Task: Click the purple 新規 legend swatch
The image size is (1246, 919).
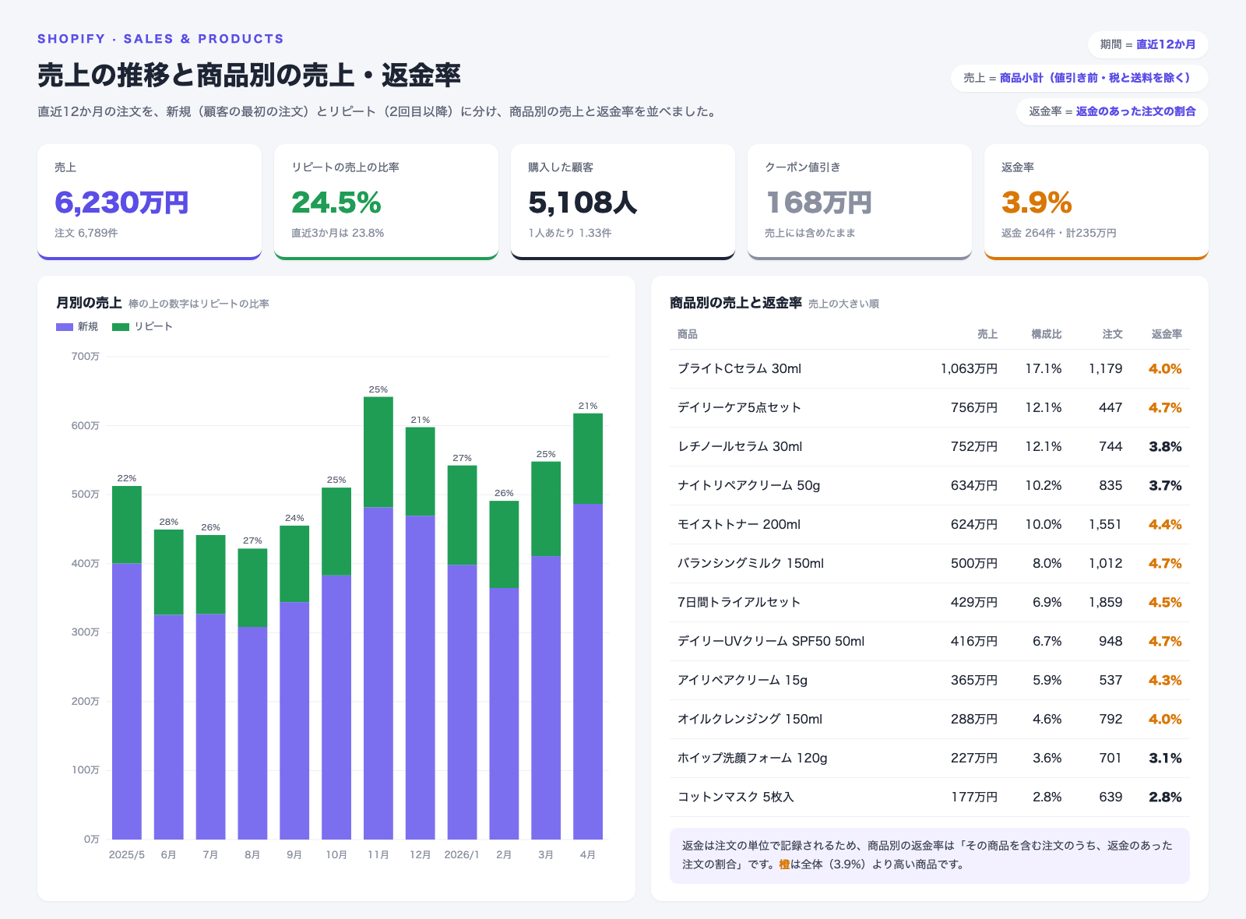Action: point(65,327)
